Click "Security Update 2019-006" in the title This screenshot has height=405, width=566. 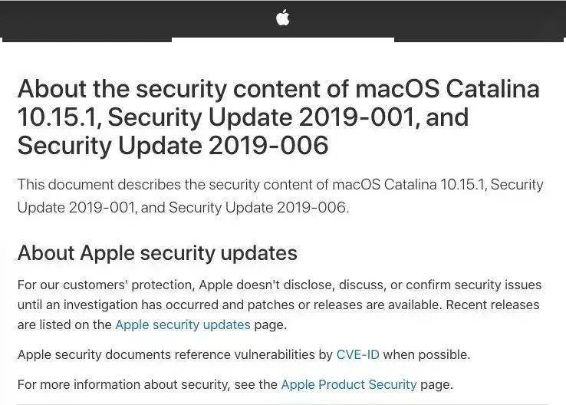coord(173,145)
